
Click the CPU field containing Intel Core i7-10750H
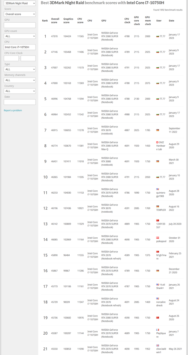pos(20,47)
